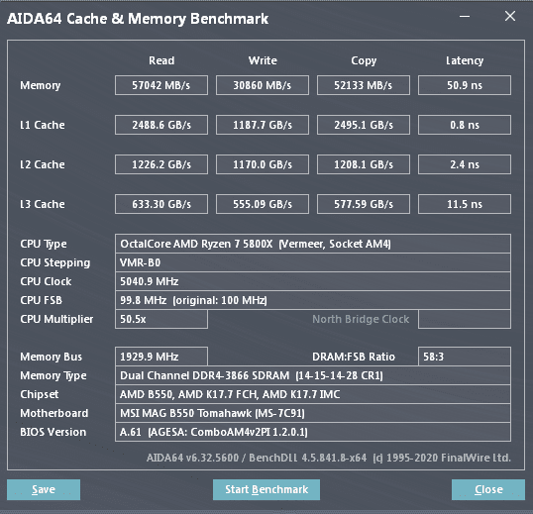Click the L3 Cache row label
Image resolution: width=533 pixels, height=514 pixels.
(x=43, y=204)
